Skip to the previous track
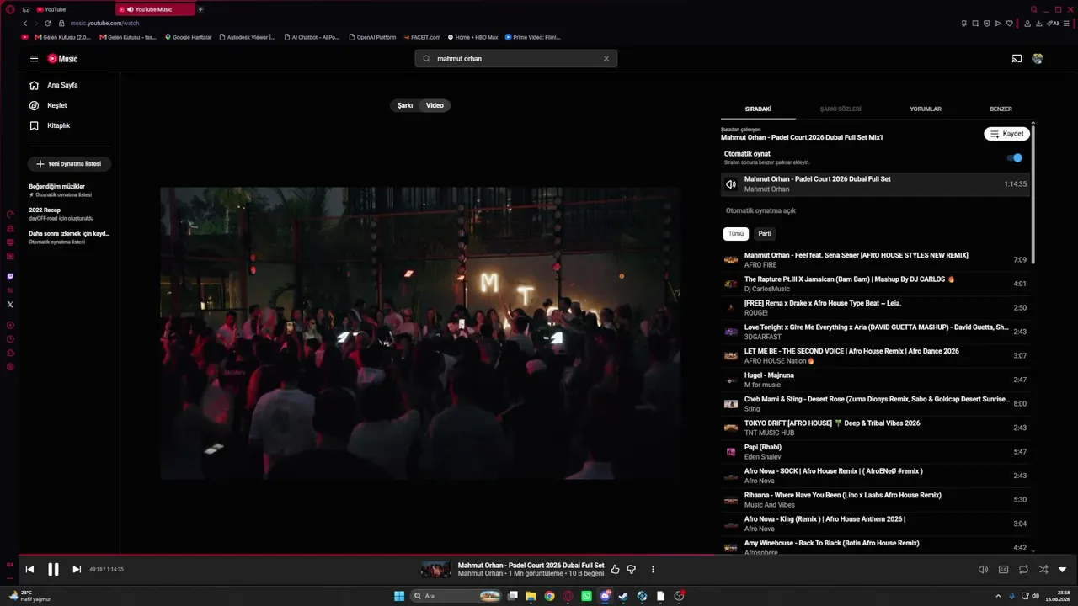 click(x=29, y=570)
